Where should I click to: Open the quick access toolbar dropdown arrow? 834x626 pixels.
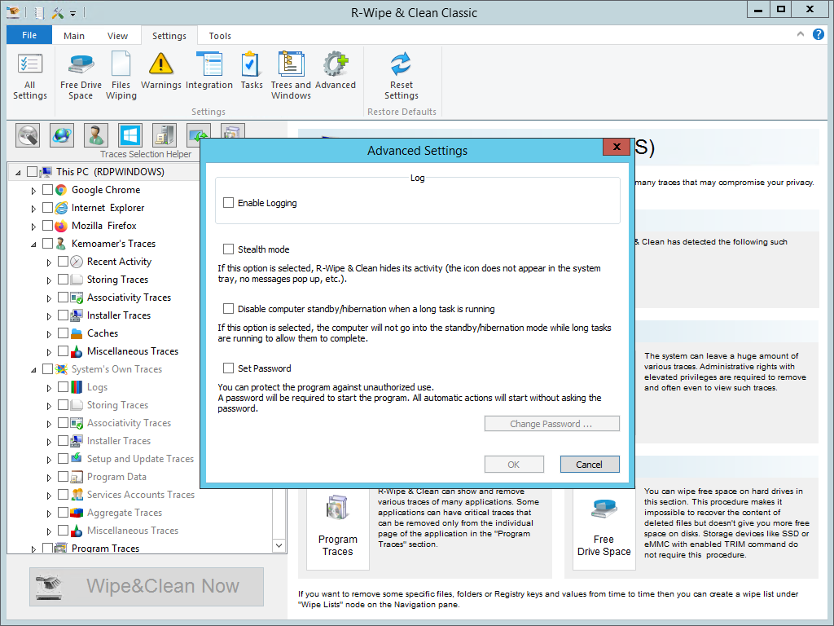coord(72,13)
